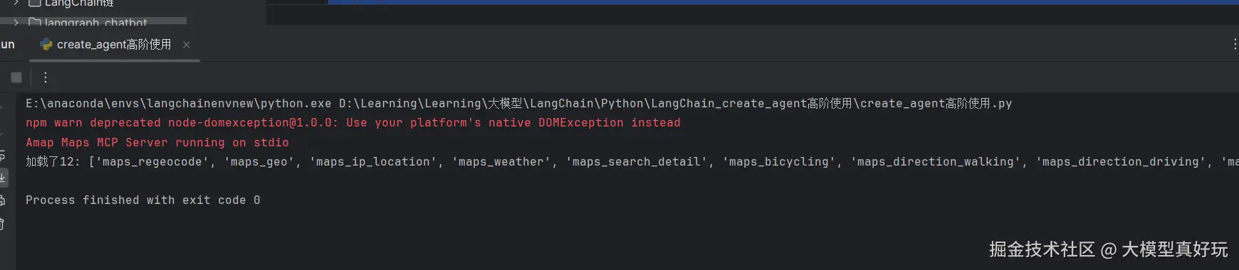Click 'maps_search_detail' in the output
This screenshot has height=270, width=1239.
(637, 162)
